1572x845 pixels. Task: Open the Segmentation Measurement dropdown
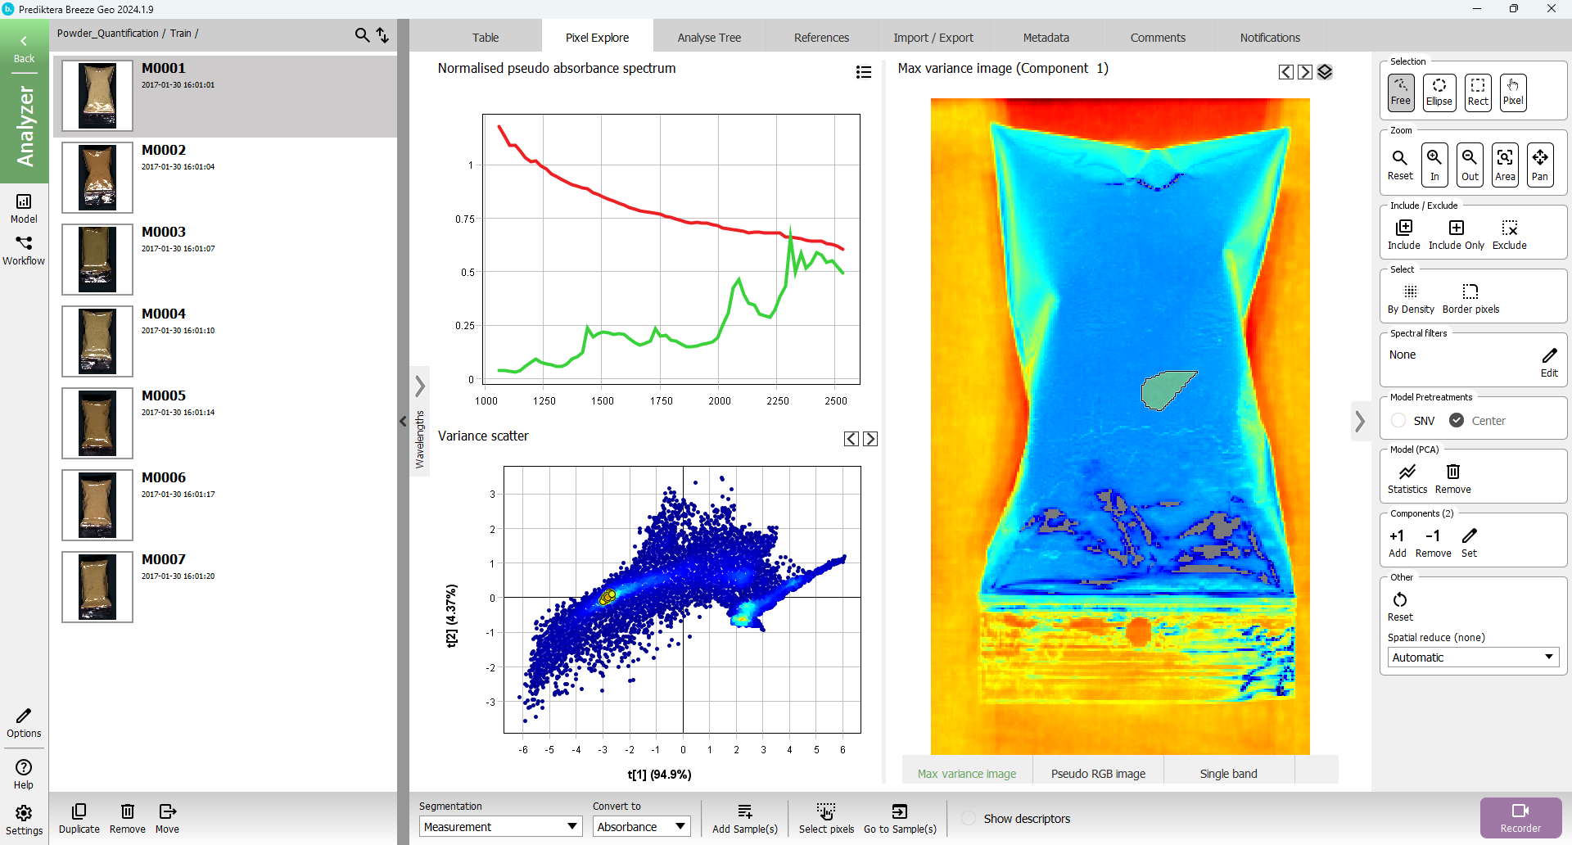pos(500,827)
